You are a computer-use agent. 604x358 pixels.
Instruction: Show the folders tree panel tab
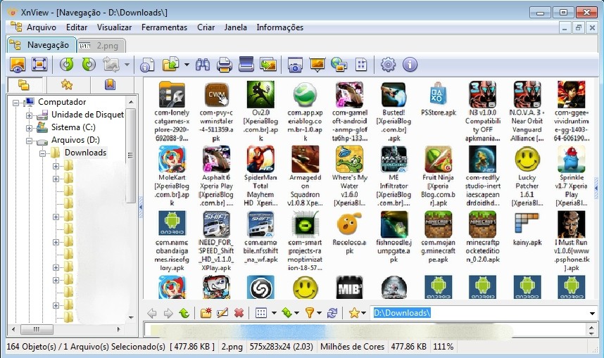(24, 84)
